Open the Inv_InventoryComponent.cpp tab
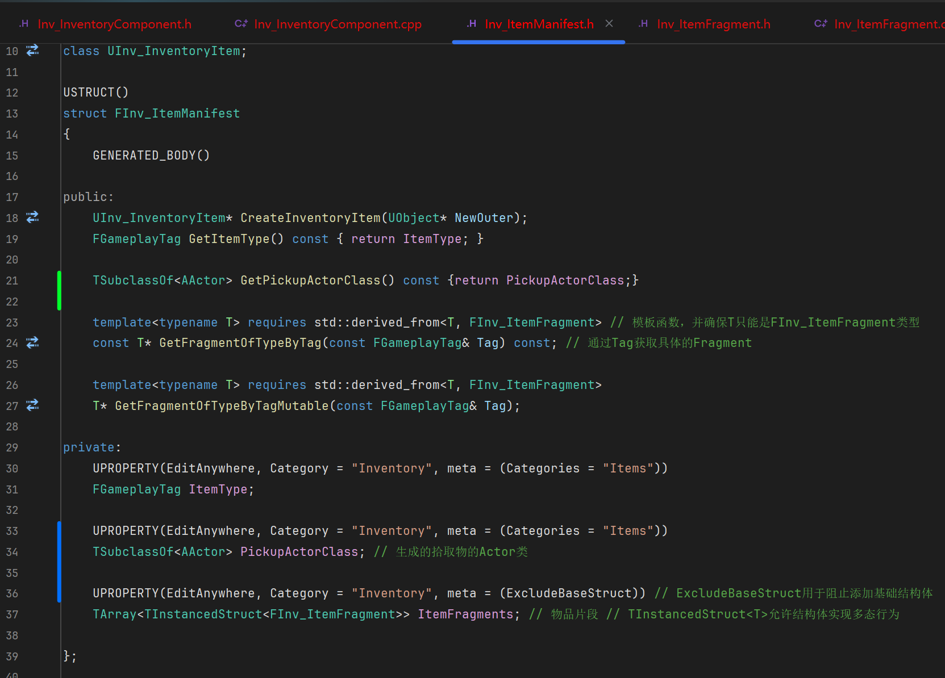Viewport: 945px width, 678px height. (338, 24)
